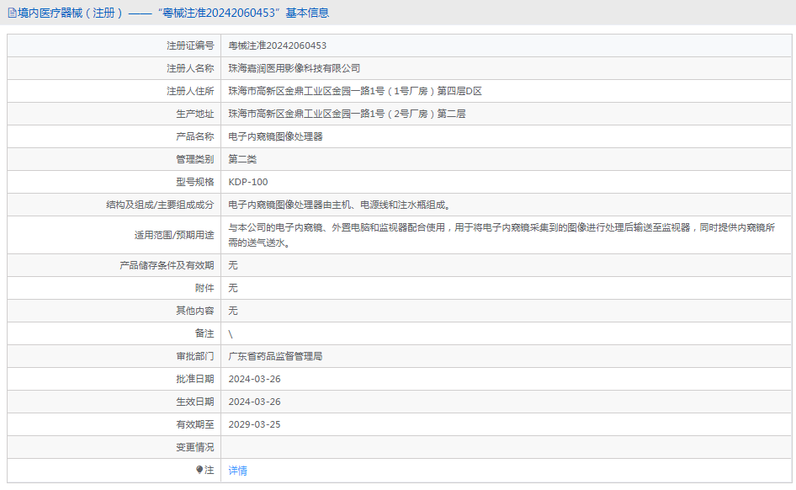The width and height of the screenshot is (796, 490).
Task: Select expiry date 2029-03-25
Action: (x=254, y=424)
